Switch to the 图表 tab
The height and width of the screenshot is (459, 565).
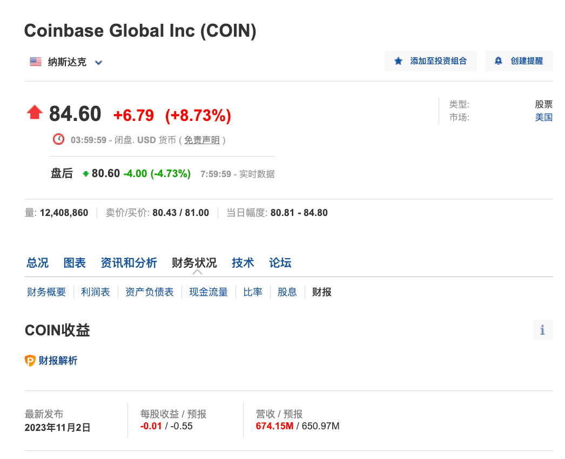tap(74, 263)
